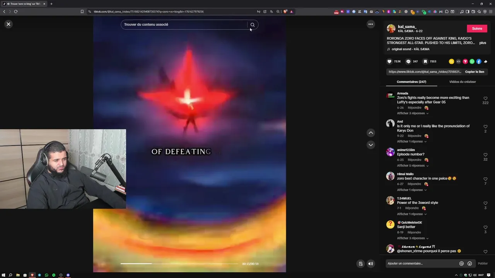Viewport: 495px width, 278px height.
Task: Open WhatsApp from the taskbar
Action: pyautogui.click(x=46, y=275)
